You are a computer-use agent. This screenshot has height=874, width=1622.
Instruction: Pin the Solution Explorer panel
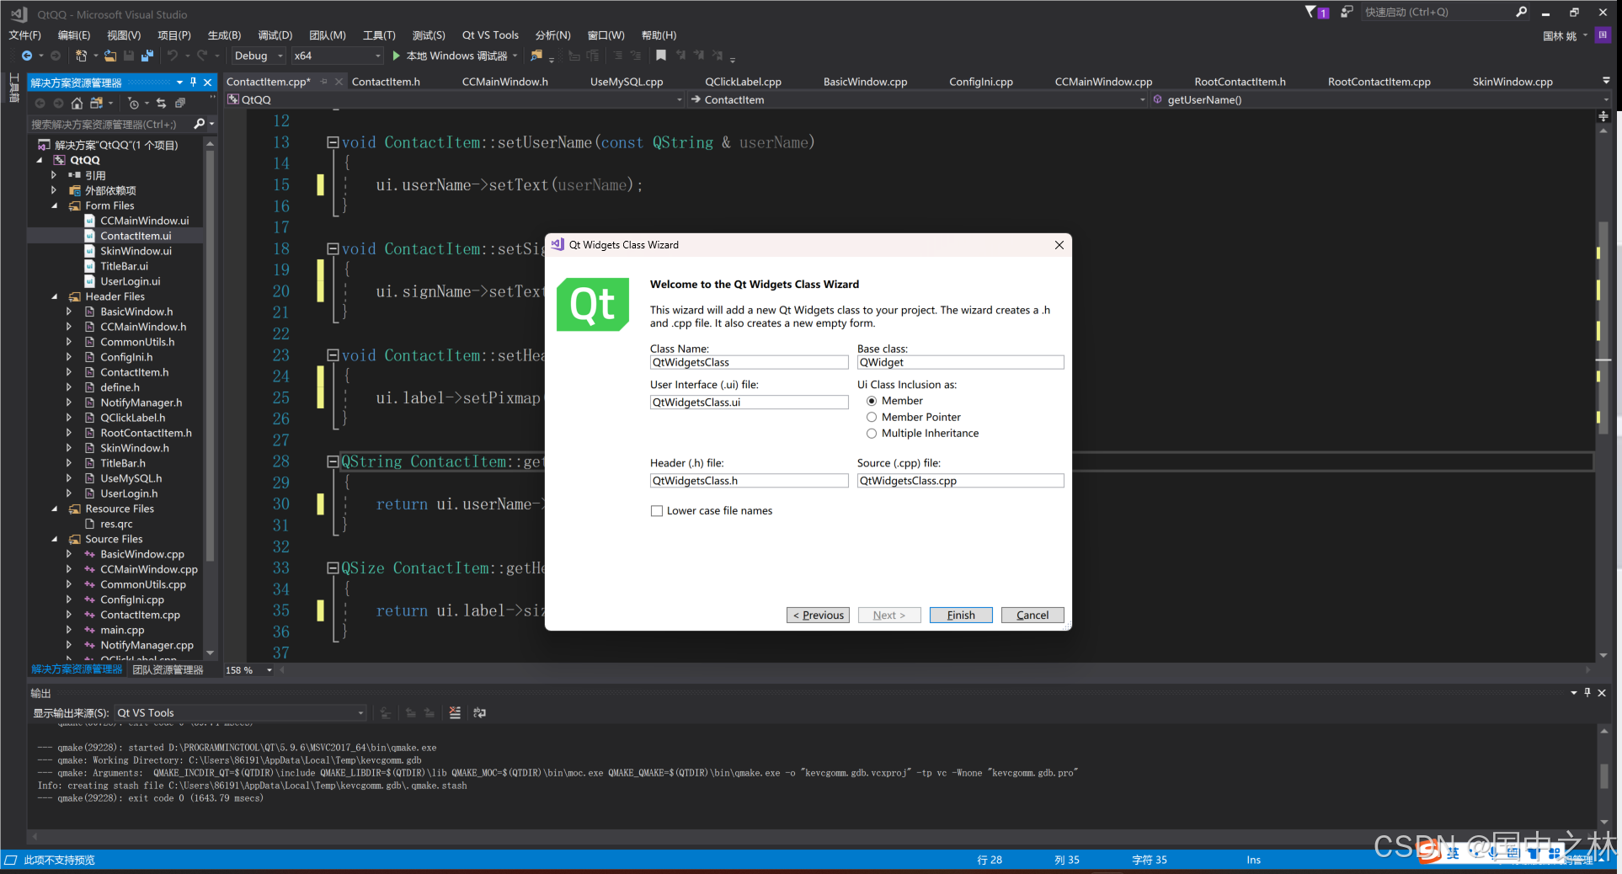click(x=194, y=82)
